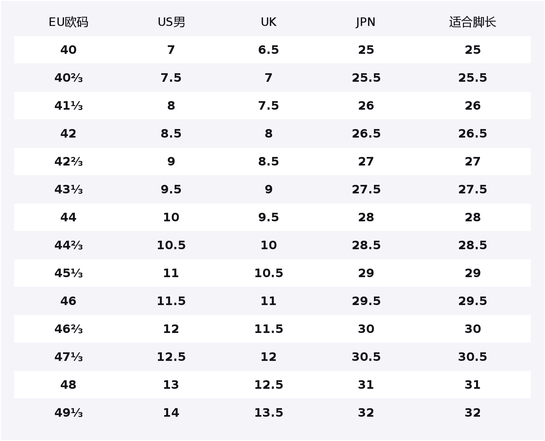Screen dimensions: 545x441
Task: Select UK 11.5 cell in EU 46⅔ row
Action: pyautogui.click(x=269, y=329)
